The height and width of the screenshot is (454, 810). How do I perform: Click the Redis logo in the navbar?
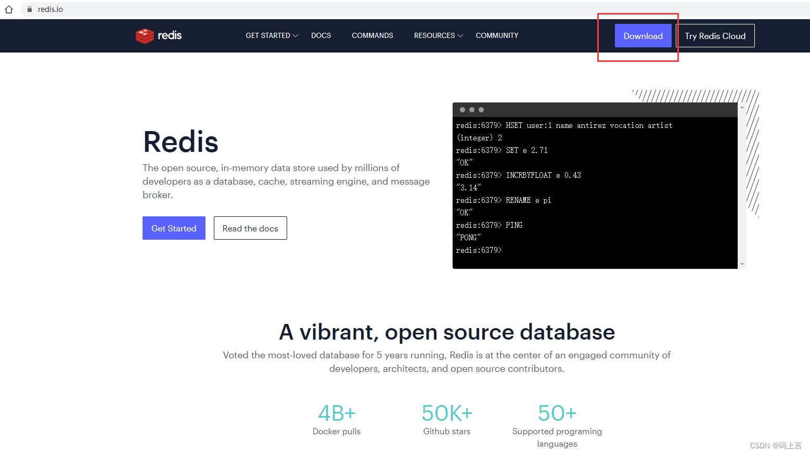(x=159, y=35)
